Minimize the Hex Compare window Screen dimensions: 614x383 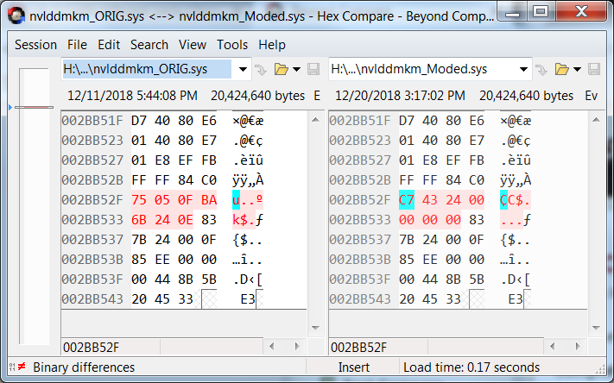512,12
